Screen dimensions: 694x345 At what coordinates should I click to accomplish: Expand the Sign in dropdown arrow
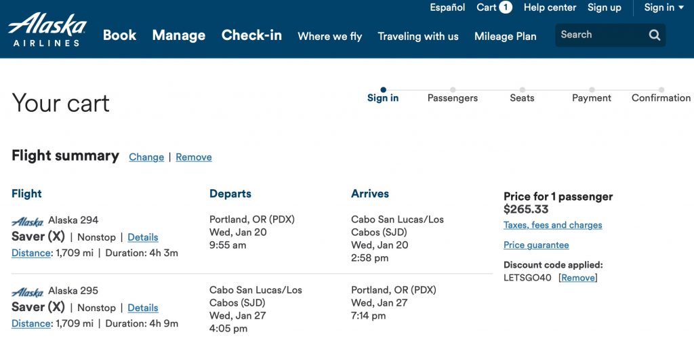[x=680, y=7]
